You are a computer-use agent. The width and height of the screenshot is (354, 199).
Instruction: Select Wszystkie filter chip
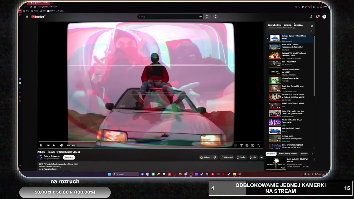point(271,154)
